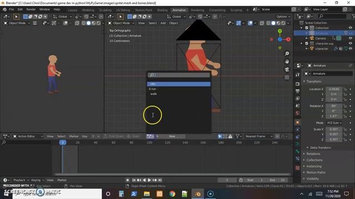Toggle X-ray icon in center viewport

262,23
